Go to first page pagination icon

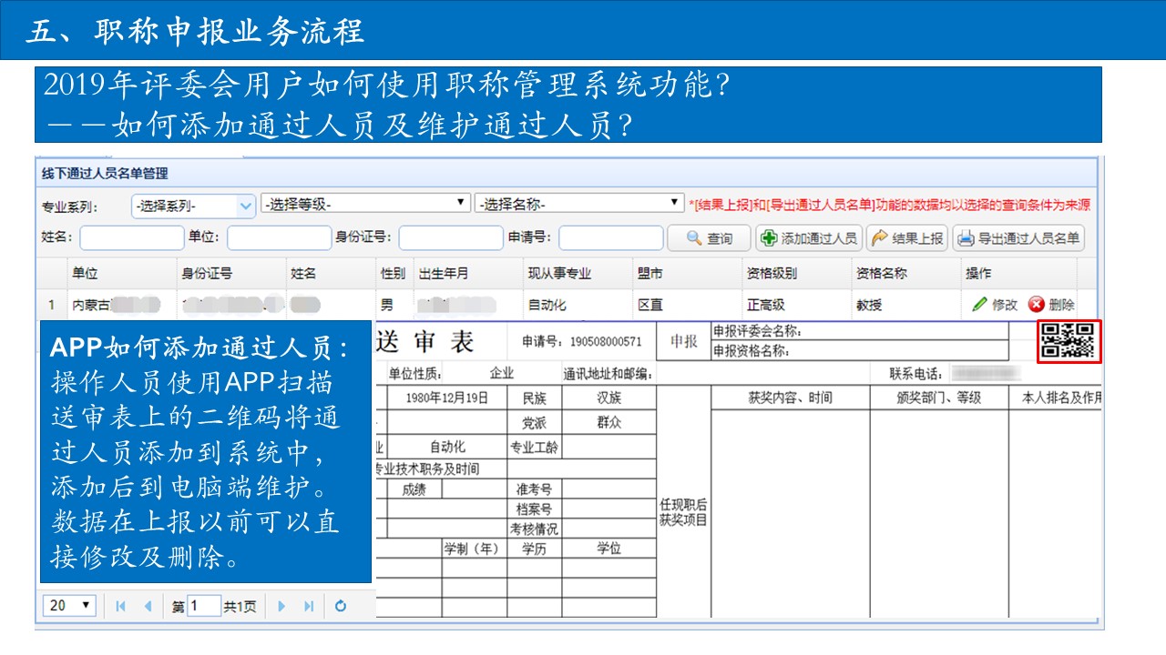(120, 606)
